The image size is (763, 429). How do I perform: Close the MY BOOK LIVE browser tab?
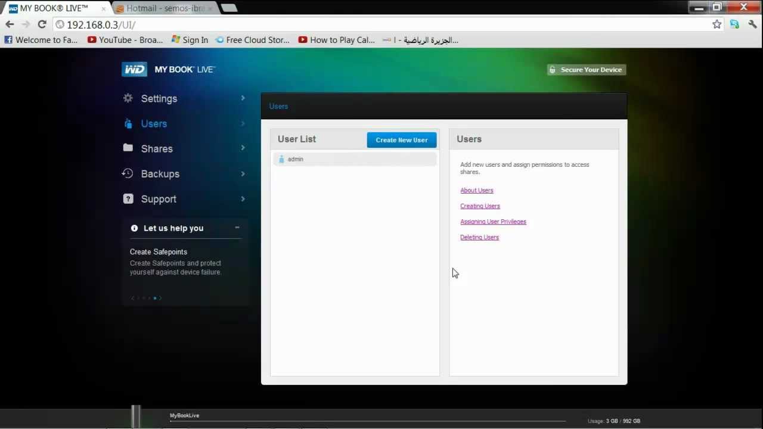[x=103, y=8]
